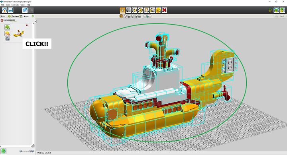287x155 pixels.
Task: Select the Flex tool
Action: pos(146,10)
